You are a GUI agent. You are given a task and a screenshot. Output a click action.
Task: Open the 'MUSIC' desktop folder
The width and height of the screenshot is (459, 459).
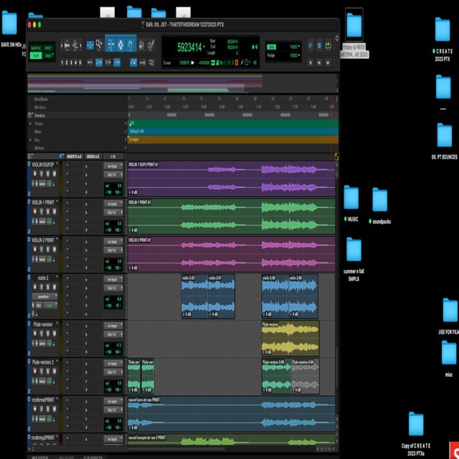pos(351,198)
